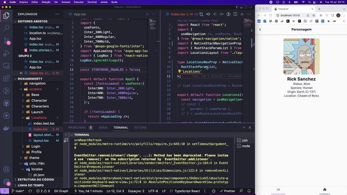Click Open Changes icon in right editor toolbar

point(201,14)
